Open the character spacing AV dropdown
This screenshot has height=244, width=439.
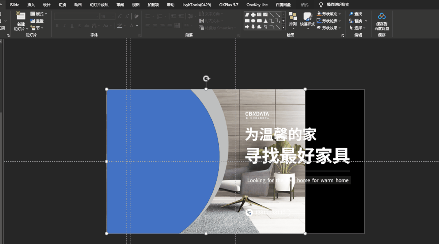[x=96, y=26]
